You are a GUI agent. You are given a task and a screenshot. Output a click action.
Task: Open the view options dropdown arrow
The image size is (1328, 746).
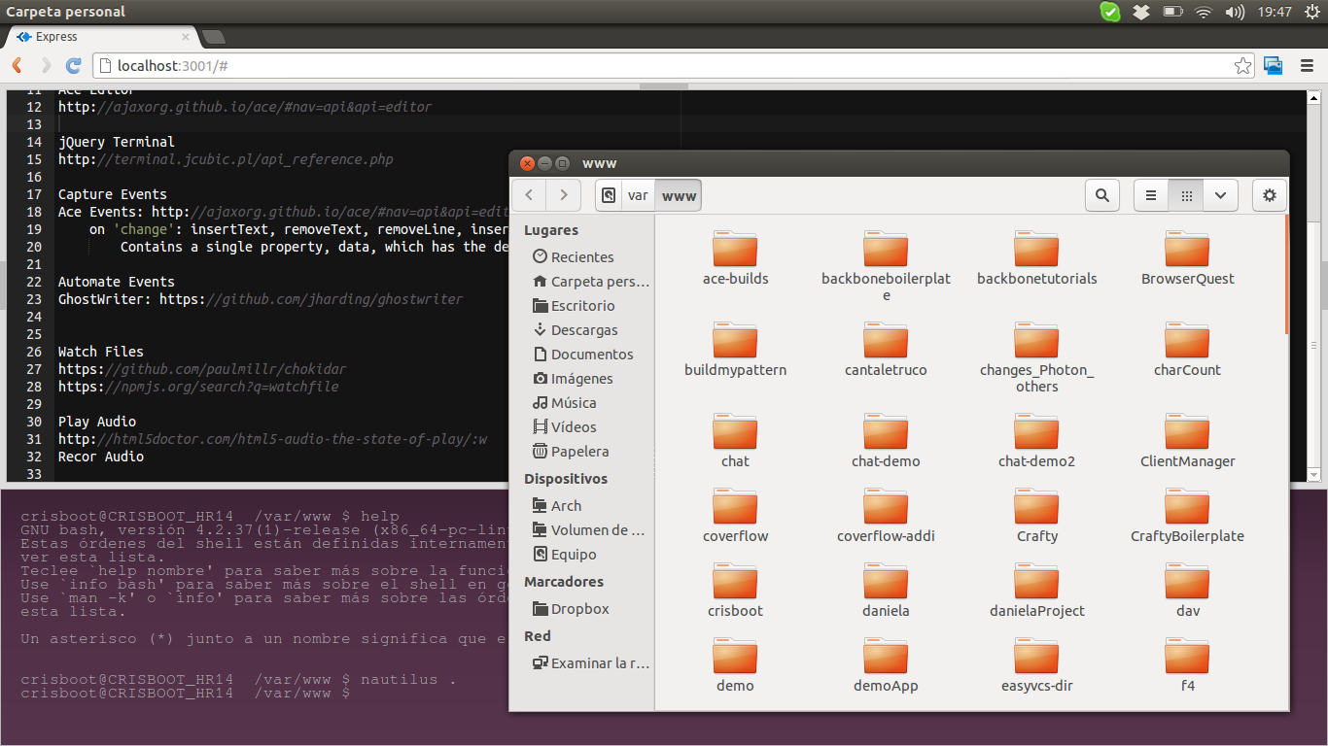pos(1220,195)
